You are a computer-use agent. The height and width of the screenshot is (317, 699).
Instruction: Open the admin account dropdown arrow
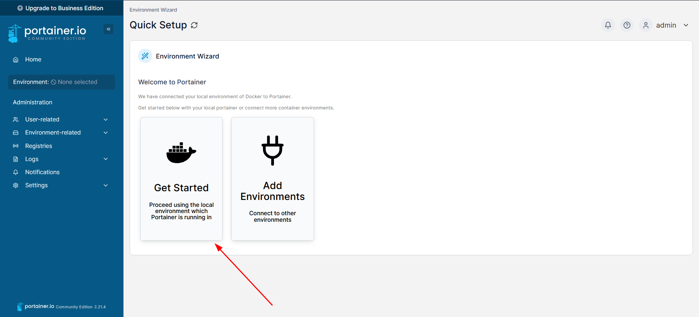coord(686,25)
